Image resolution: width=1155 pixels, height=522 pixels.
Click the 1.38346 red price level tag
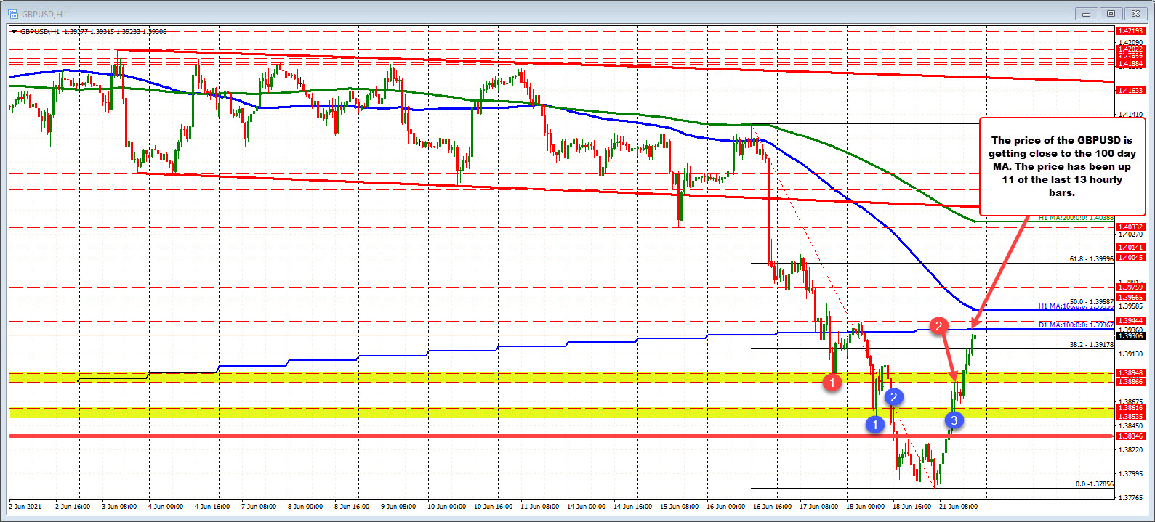click(x=1131, y=436)
